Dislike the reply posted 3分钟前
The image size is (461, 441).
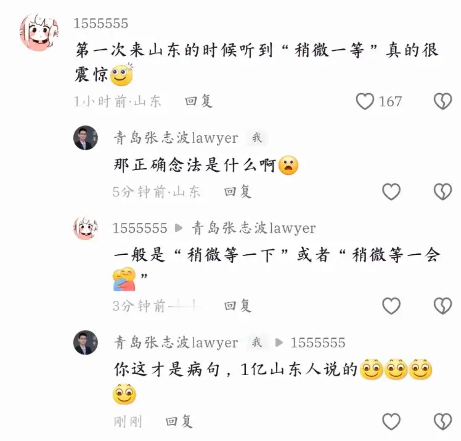click(x=443, y=306)
